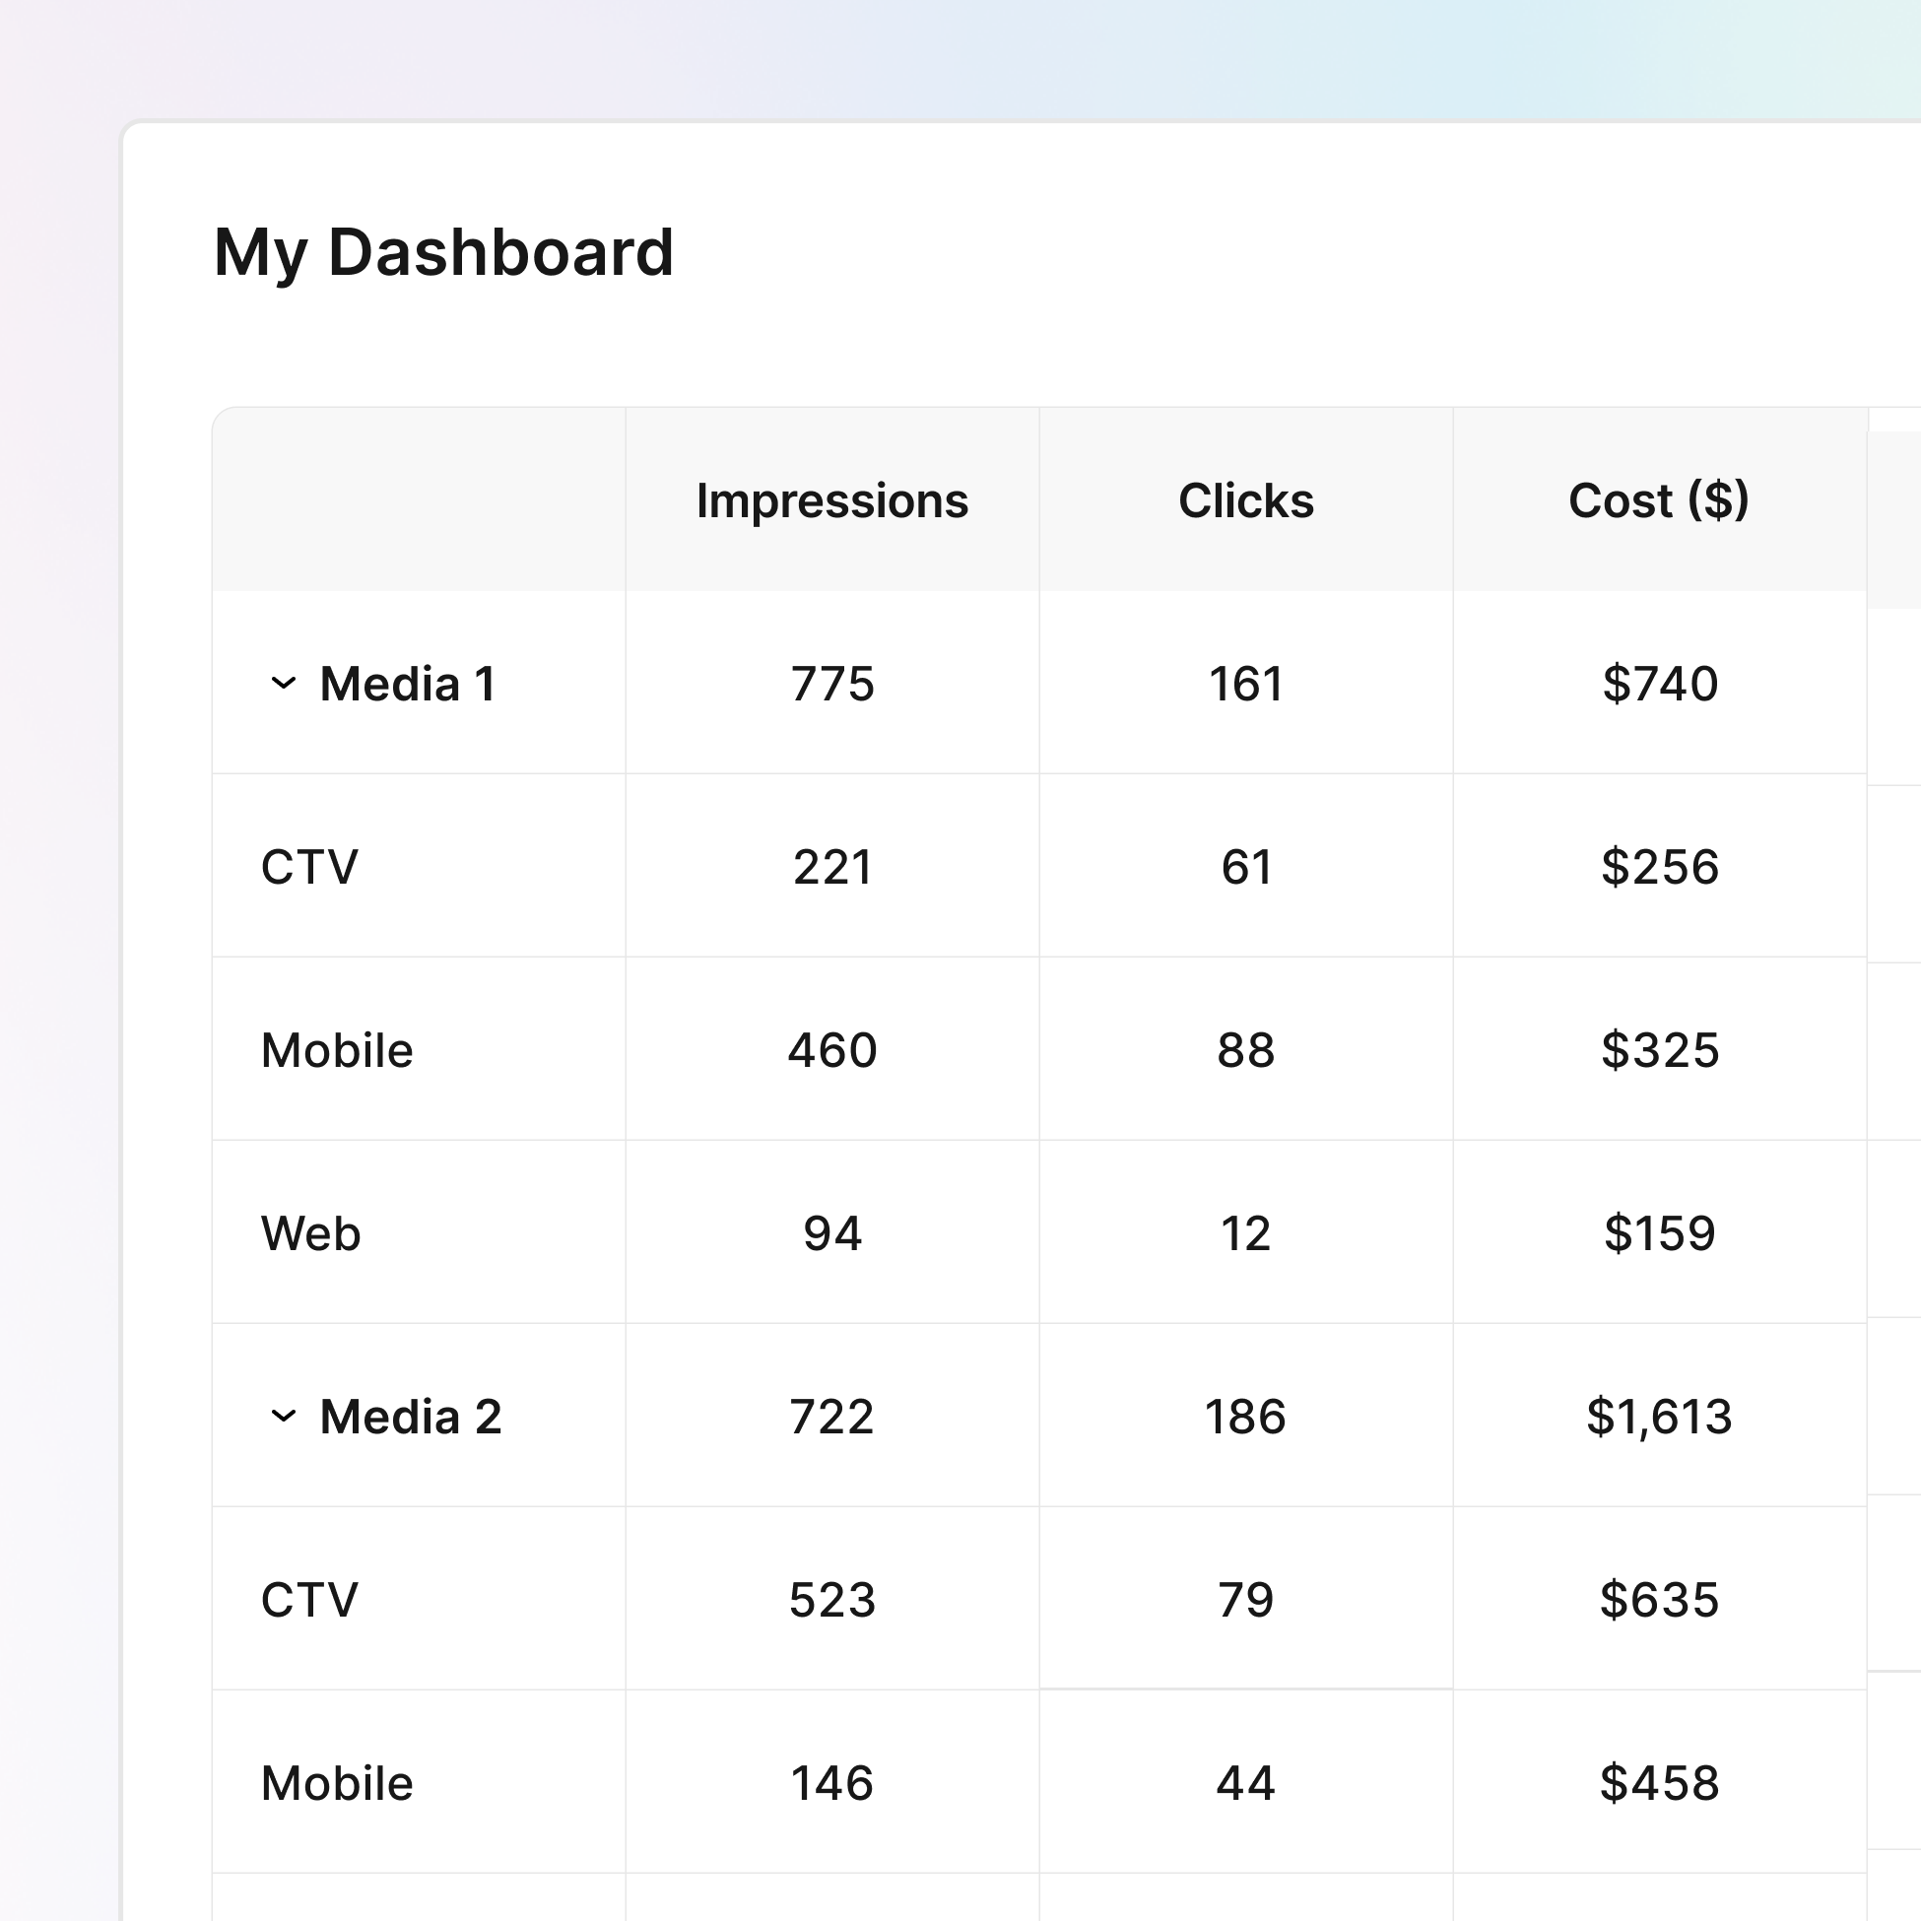Click the Web row label

pos(309,1233)
